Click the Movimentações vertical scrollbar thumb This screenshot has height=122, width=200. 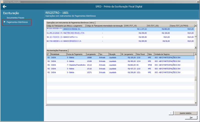[196, 78]
